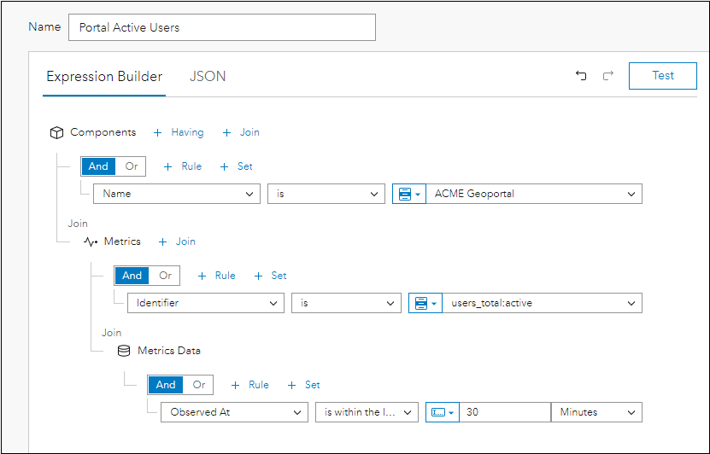
Task: Click the redo arrow icon
Action: 608,76
